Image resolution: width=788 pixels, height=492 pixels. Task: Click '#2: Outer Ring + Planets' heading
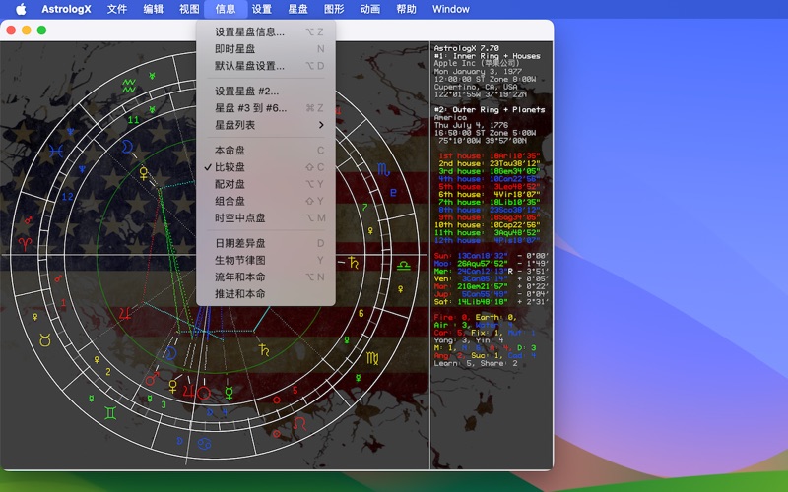point(490,110)
